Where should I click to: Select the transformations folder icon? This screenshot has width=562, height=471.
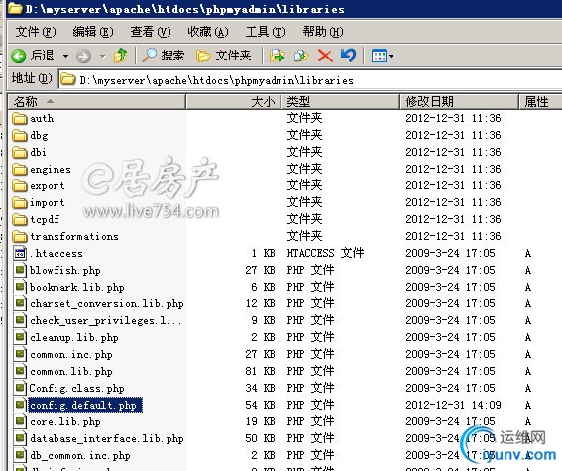tap(20, 236)
